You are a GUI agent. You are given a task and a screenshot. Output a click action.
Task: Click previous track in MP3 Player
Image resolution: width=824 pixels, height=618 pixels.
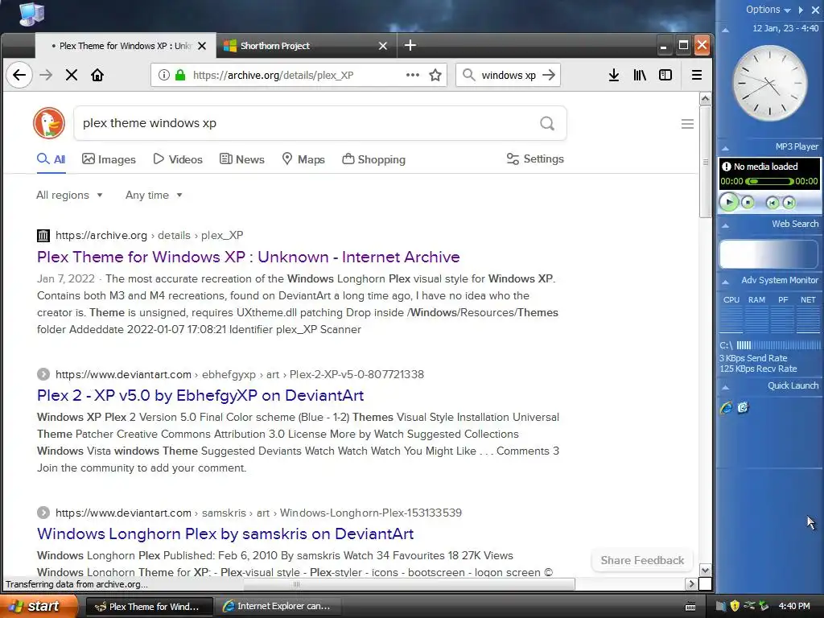(772, 203)
